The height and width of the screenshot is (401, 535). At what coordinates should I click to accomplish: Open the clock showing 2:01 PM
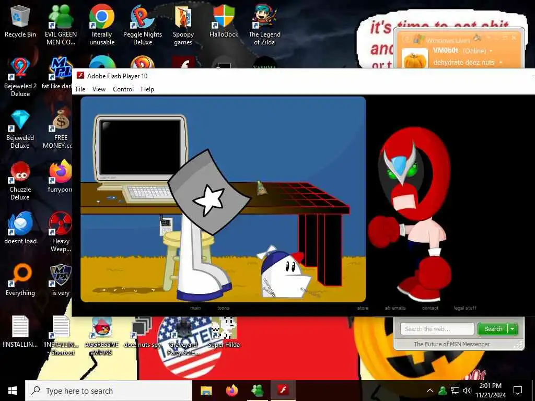coord(490,391)
